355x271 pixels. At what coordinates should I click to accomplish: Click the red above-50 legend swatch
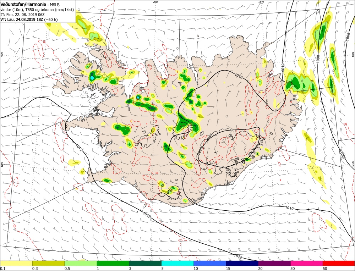[339, 263]
